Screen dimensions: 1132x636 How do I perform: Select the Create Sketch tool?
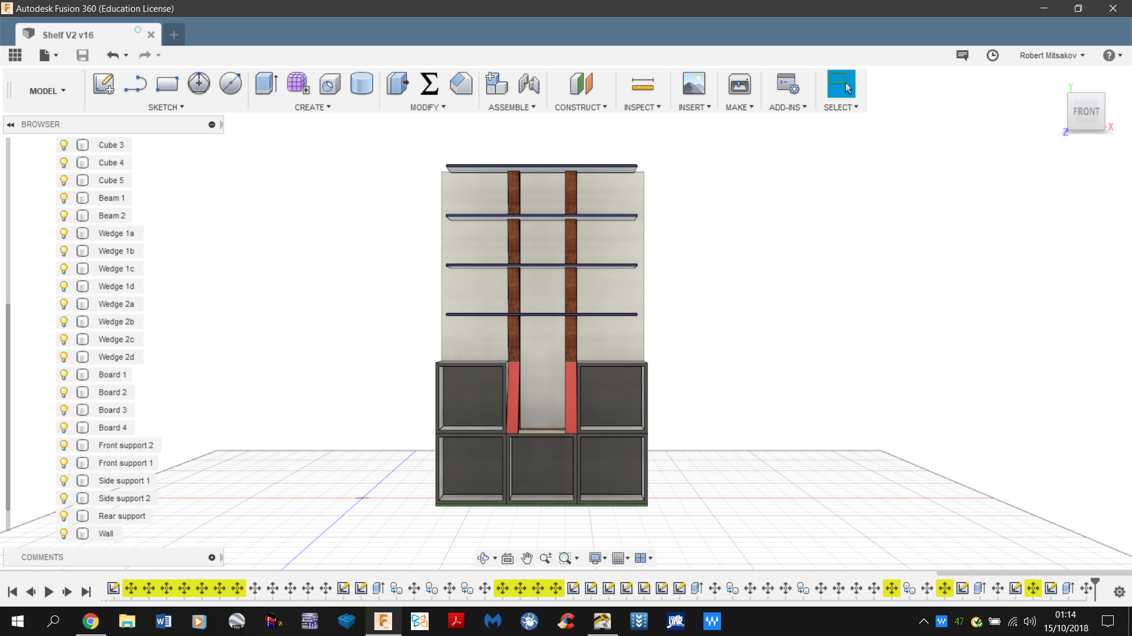(x=104, y=84)
